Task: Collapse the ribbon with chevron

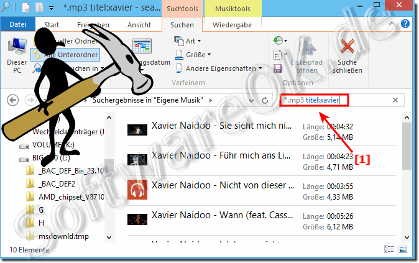Action: coord(392,24)
